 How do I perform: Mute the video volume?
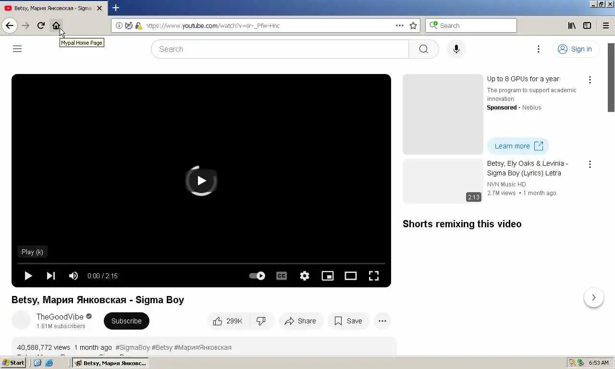[73, 276]
